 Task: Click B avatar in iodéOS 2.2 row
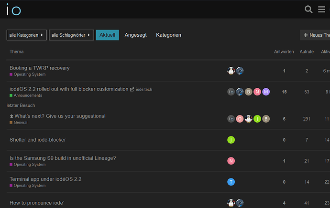[x=248, y=92]
